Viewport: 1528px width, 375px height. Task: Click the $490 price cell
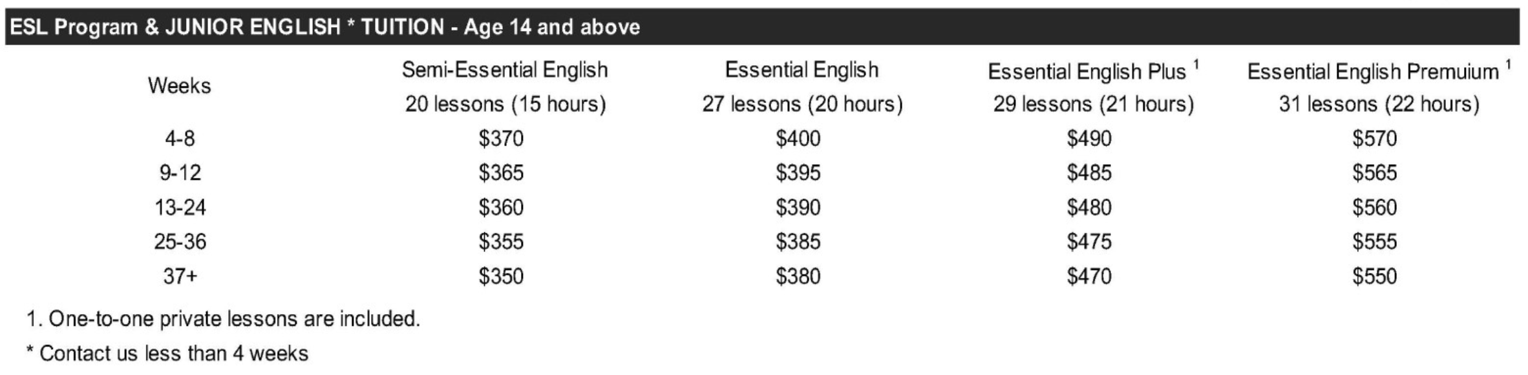point(1089,138)
